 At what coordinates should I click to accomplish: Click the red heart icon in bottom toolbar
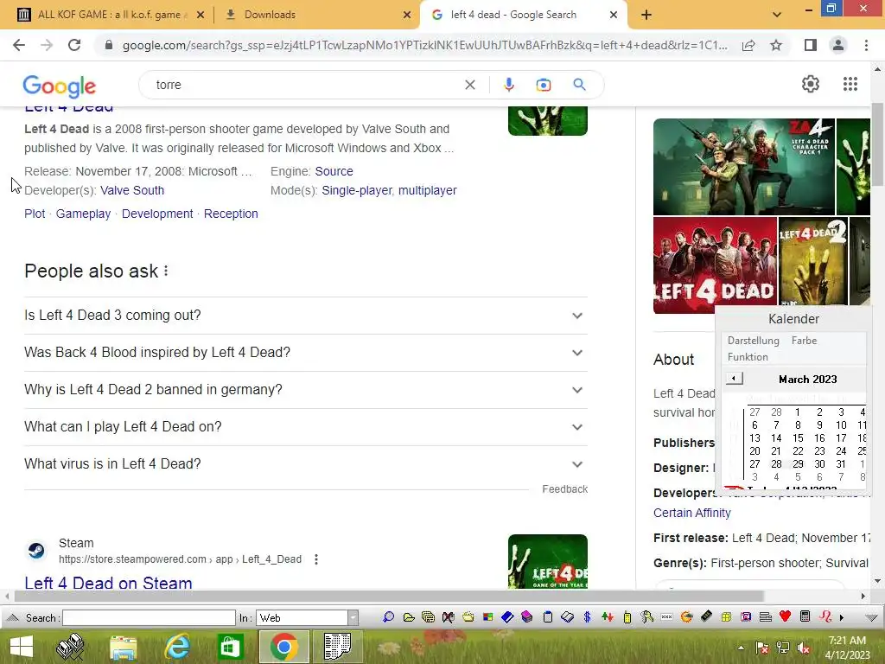785,616
